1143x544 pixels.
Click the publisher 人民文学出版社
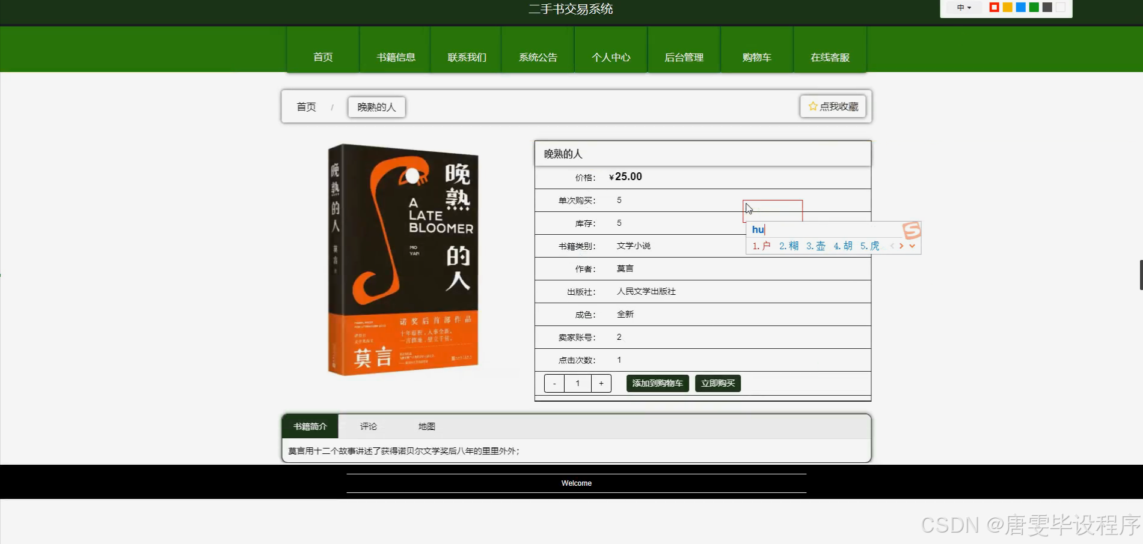(646, 291)
